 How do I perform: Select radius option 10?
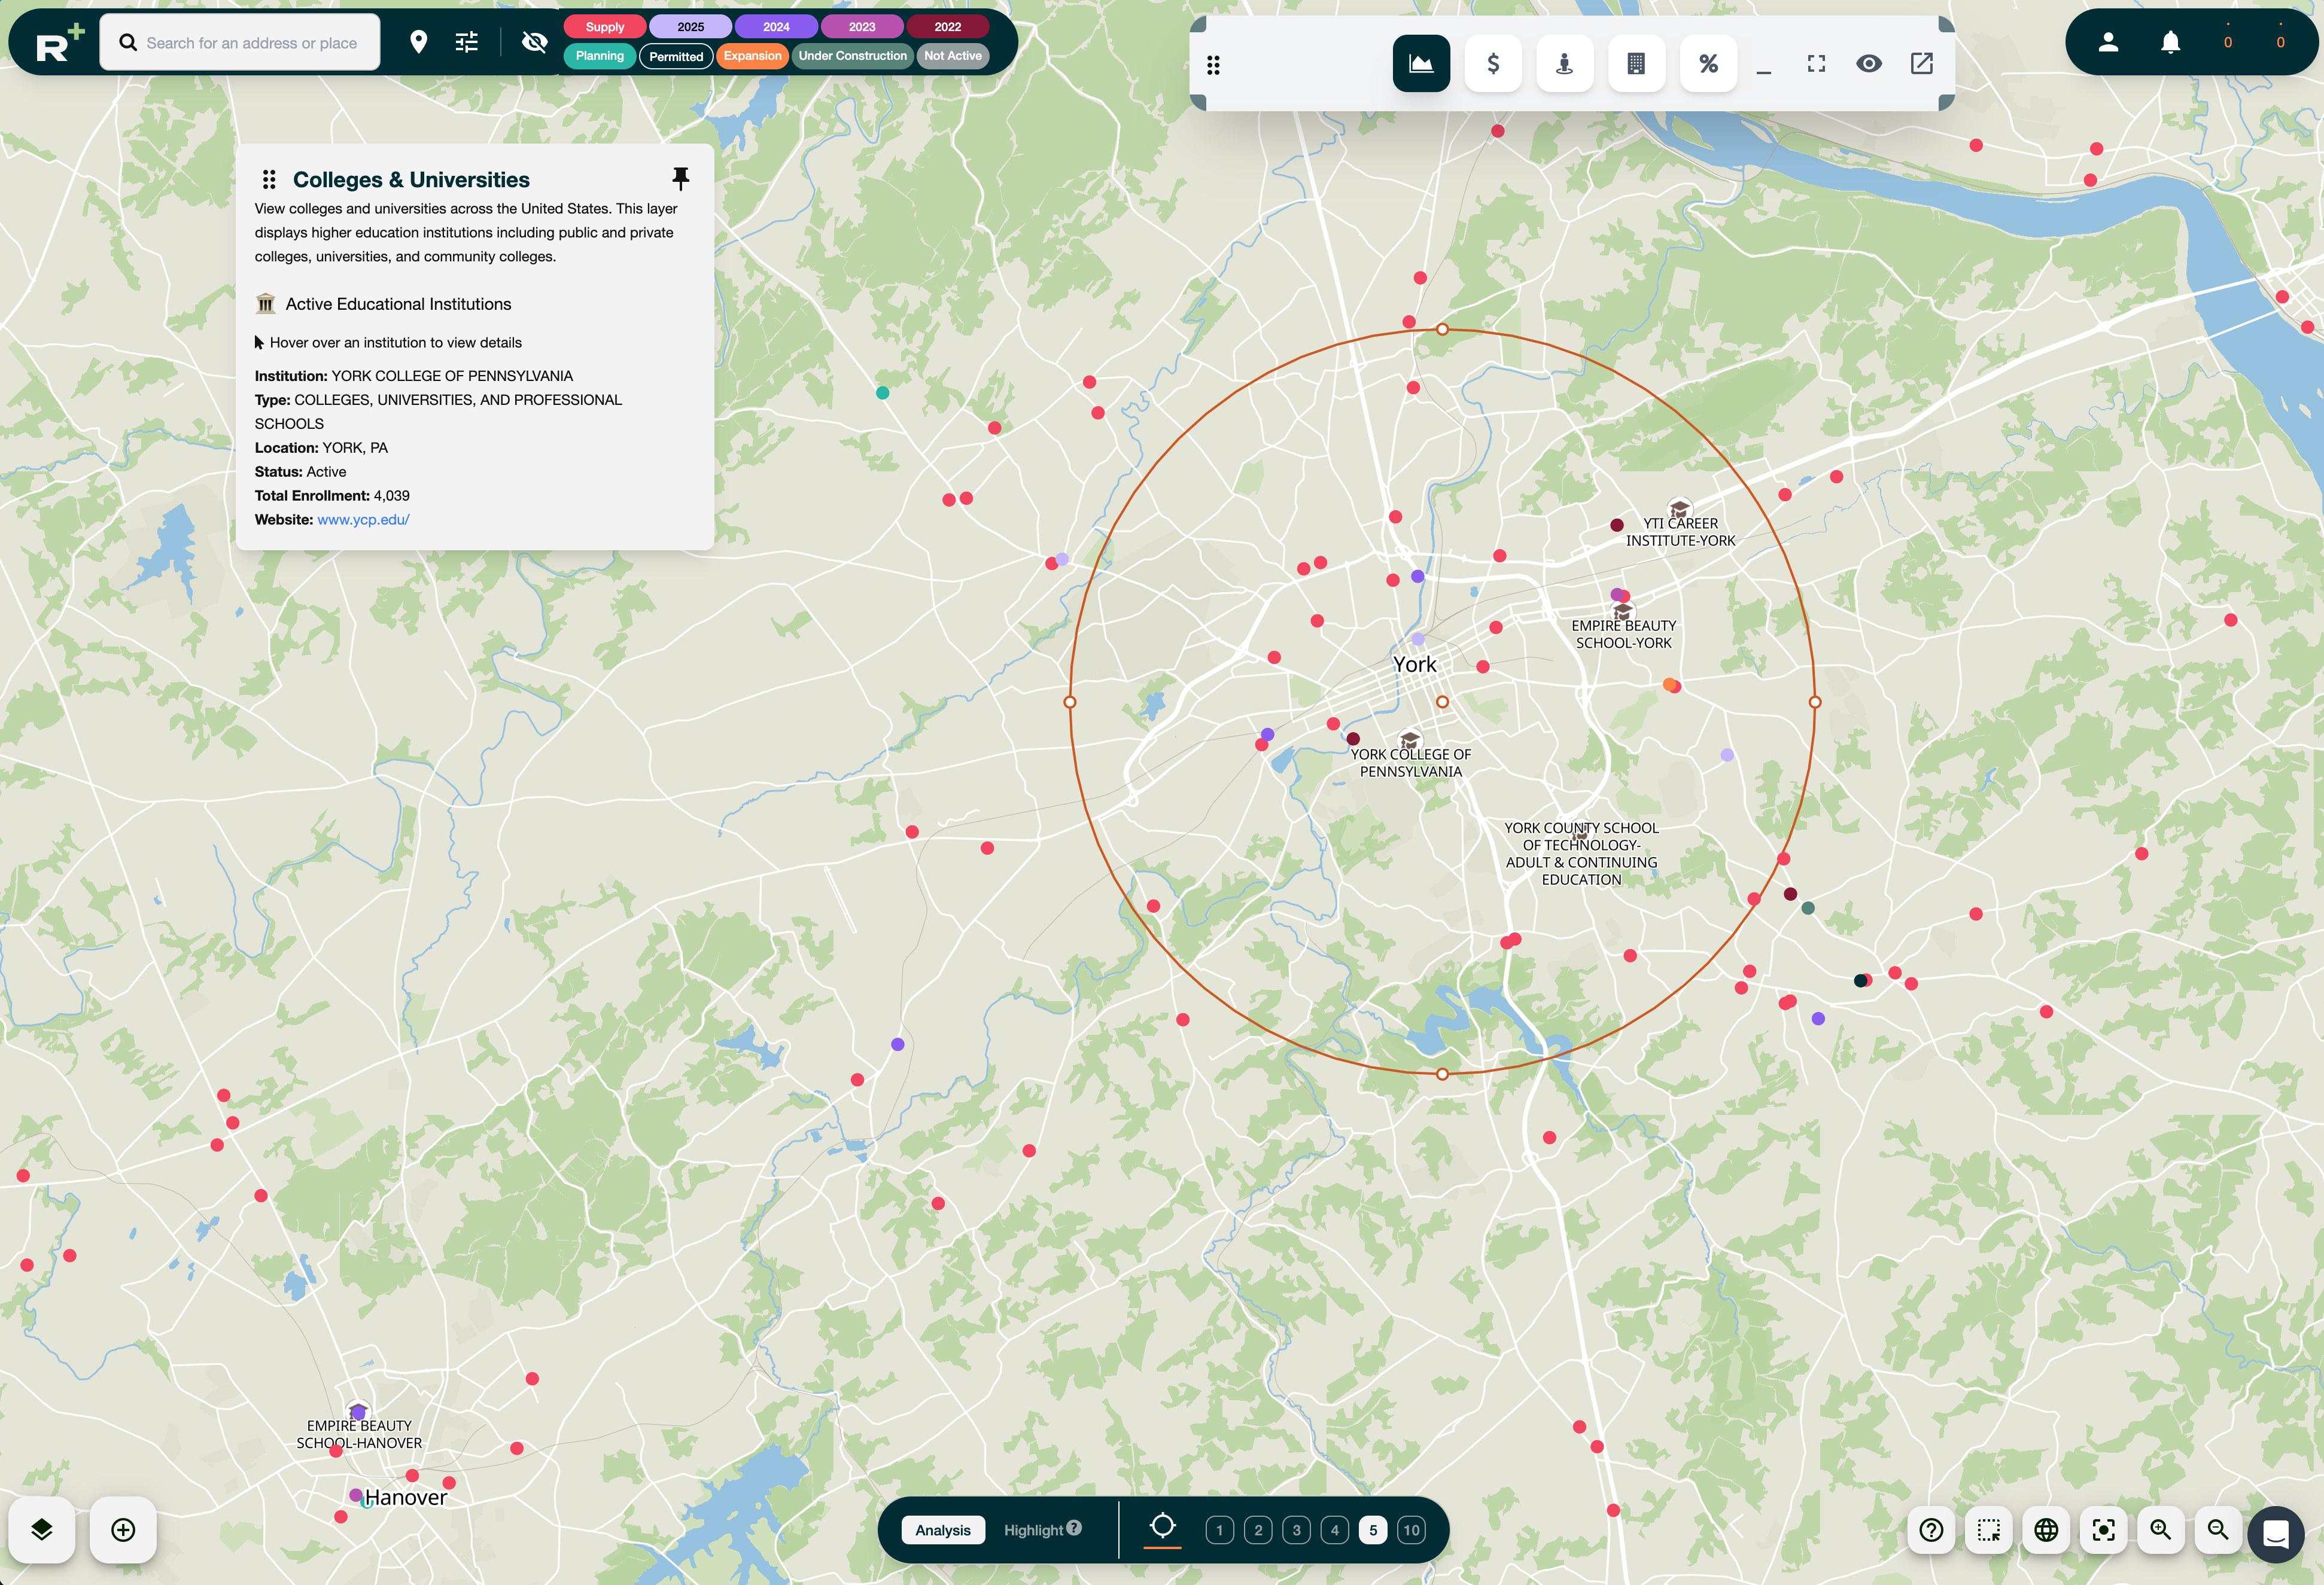(x=1410, y=1529)
